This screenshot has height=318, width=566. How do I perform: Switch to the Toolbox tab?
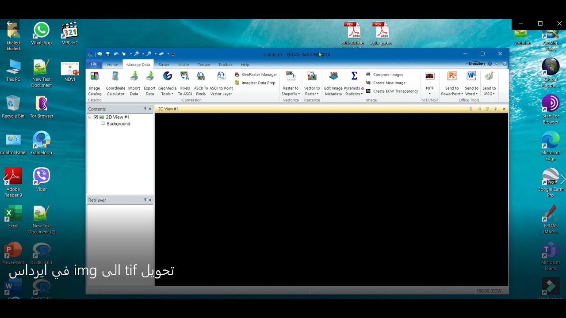226,64
